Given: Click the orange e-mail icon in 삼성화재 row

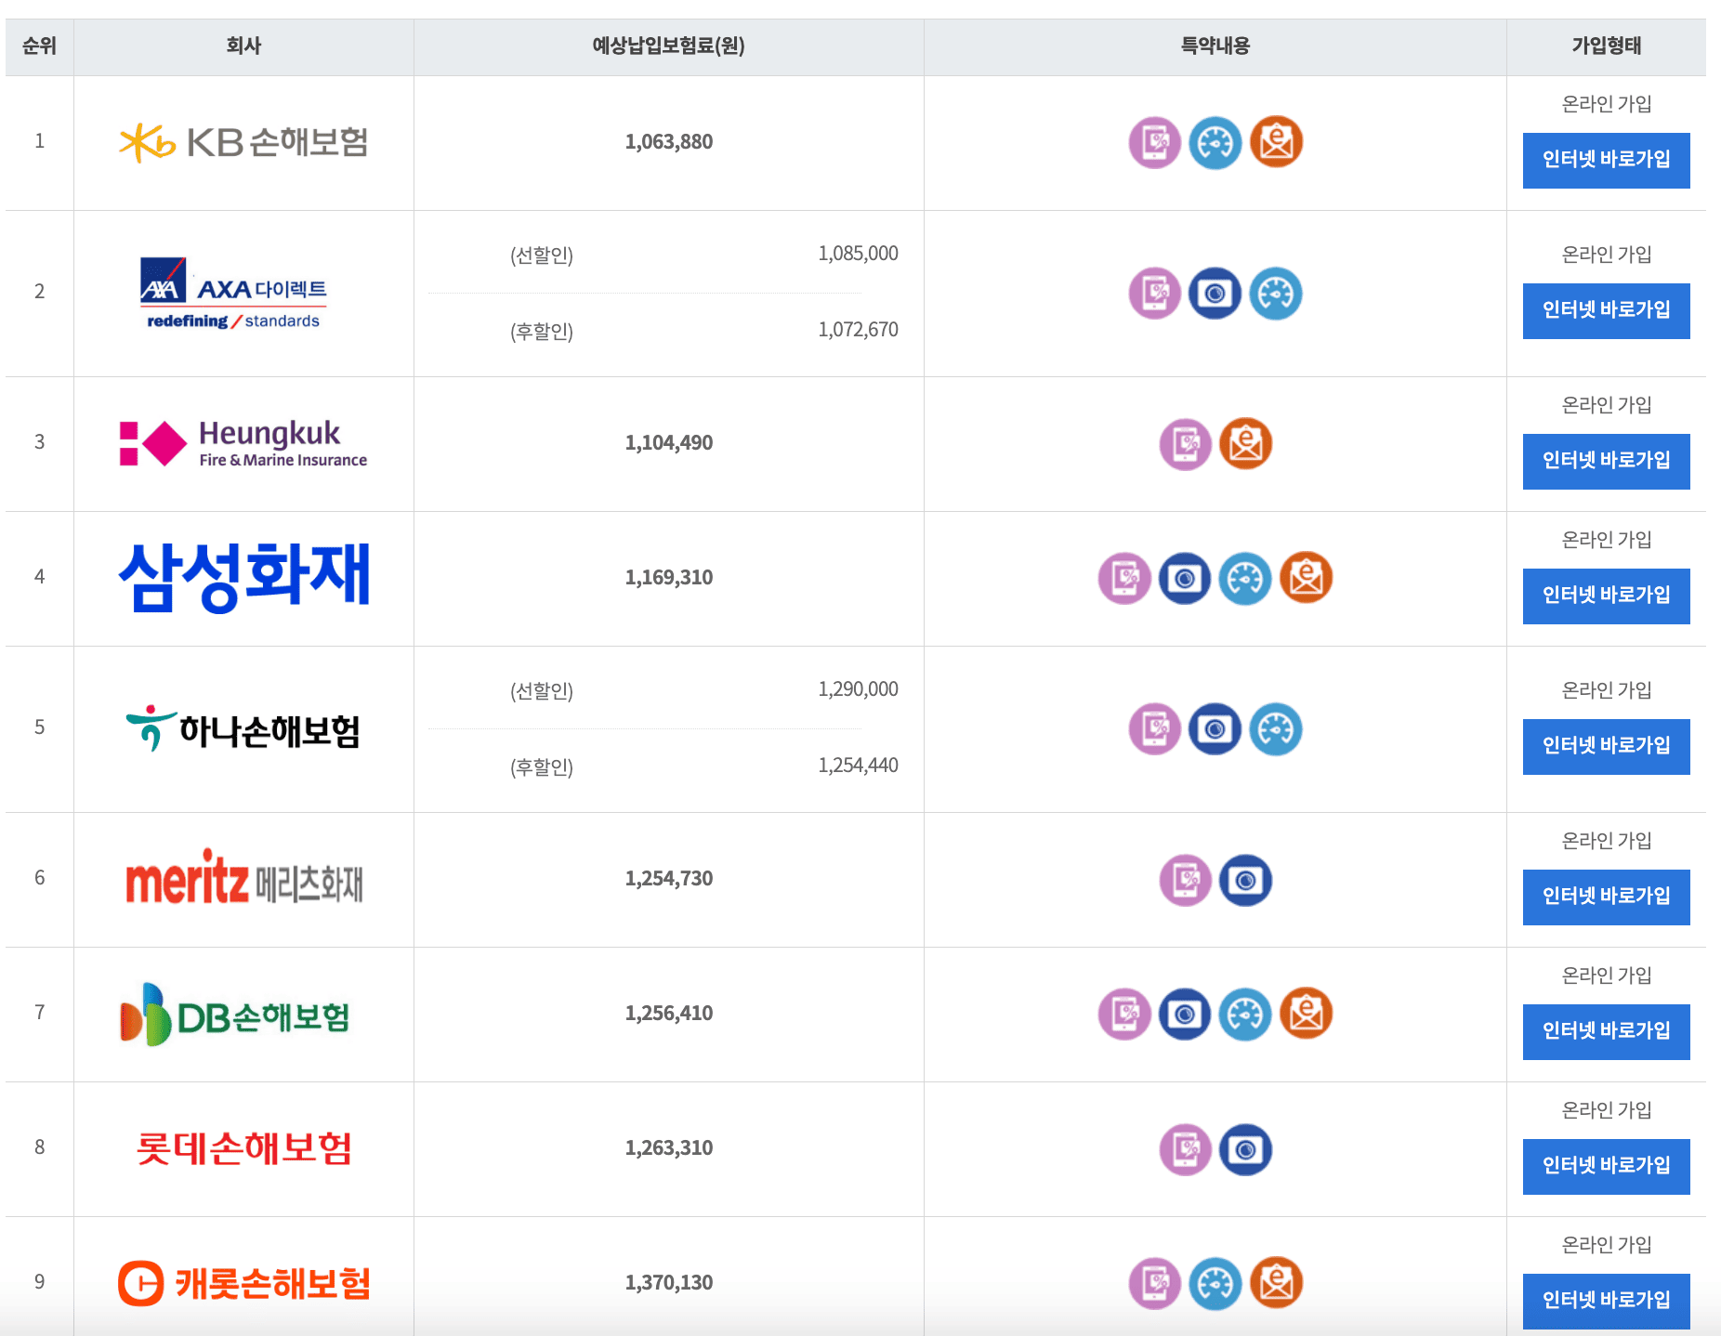Looking at the screenshot, I should click(1307, 578).
